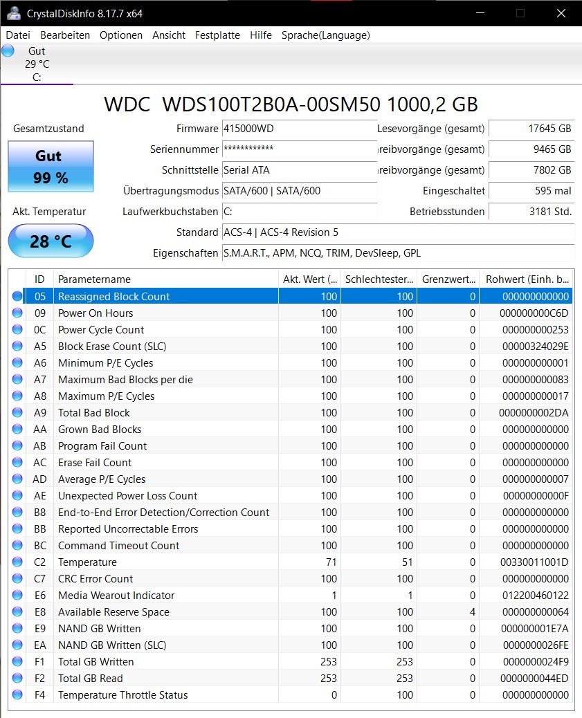Click status dot of Maximum Bad Blocks per die
This screenshot has height=718, width=582.
click(17, 379)
